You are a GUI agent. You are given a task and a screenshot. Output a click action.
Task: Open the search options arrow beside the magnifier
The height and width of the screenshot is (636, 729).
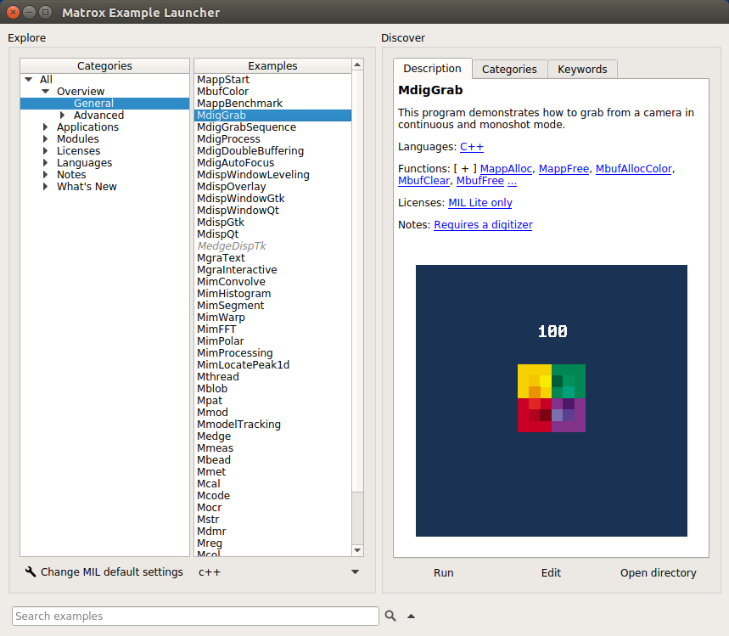(x=408, y=616)
